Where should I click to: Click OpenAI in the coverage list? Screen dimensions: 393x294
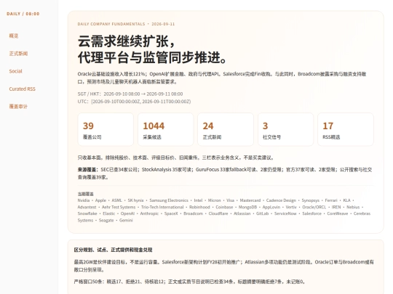(x=127, y=213)
